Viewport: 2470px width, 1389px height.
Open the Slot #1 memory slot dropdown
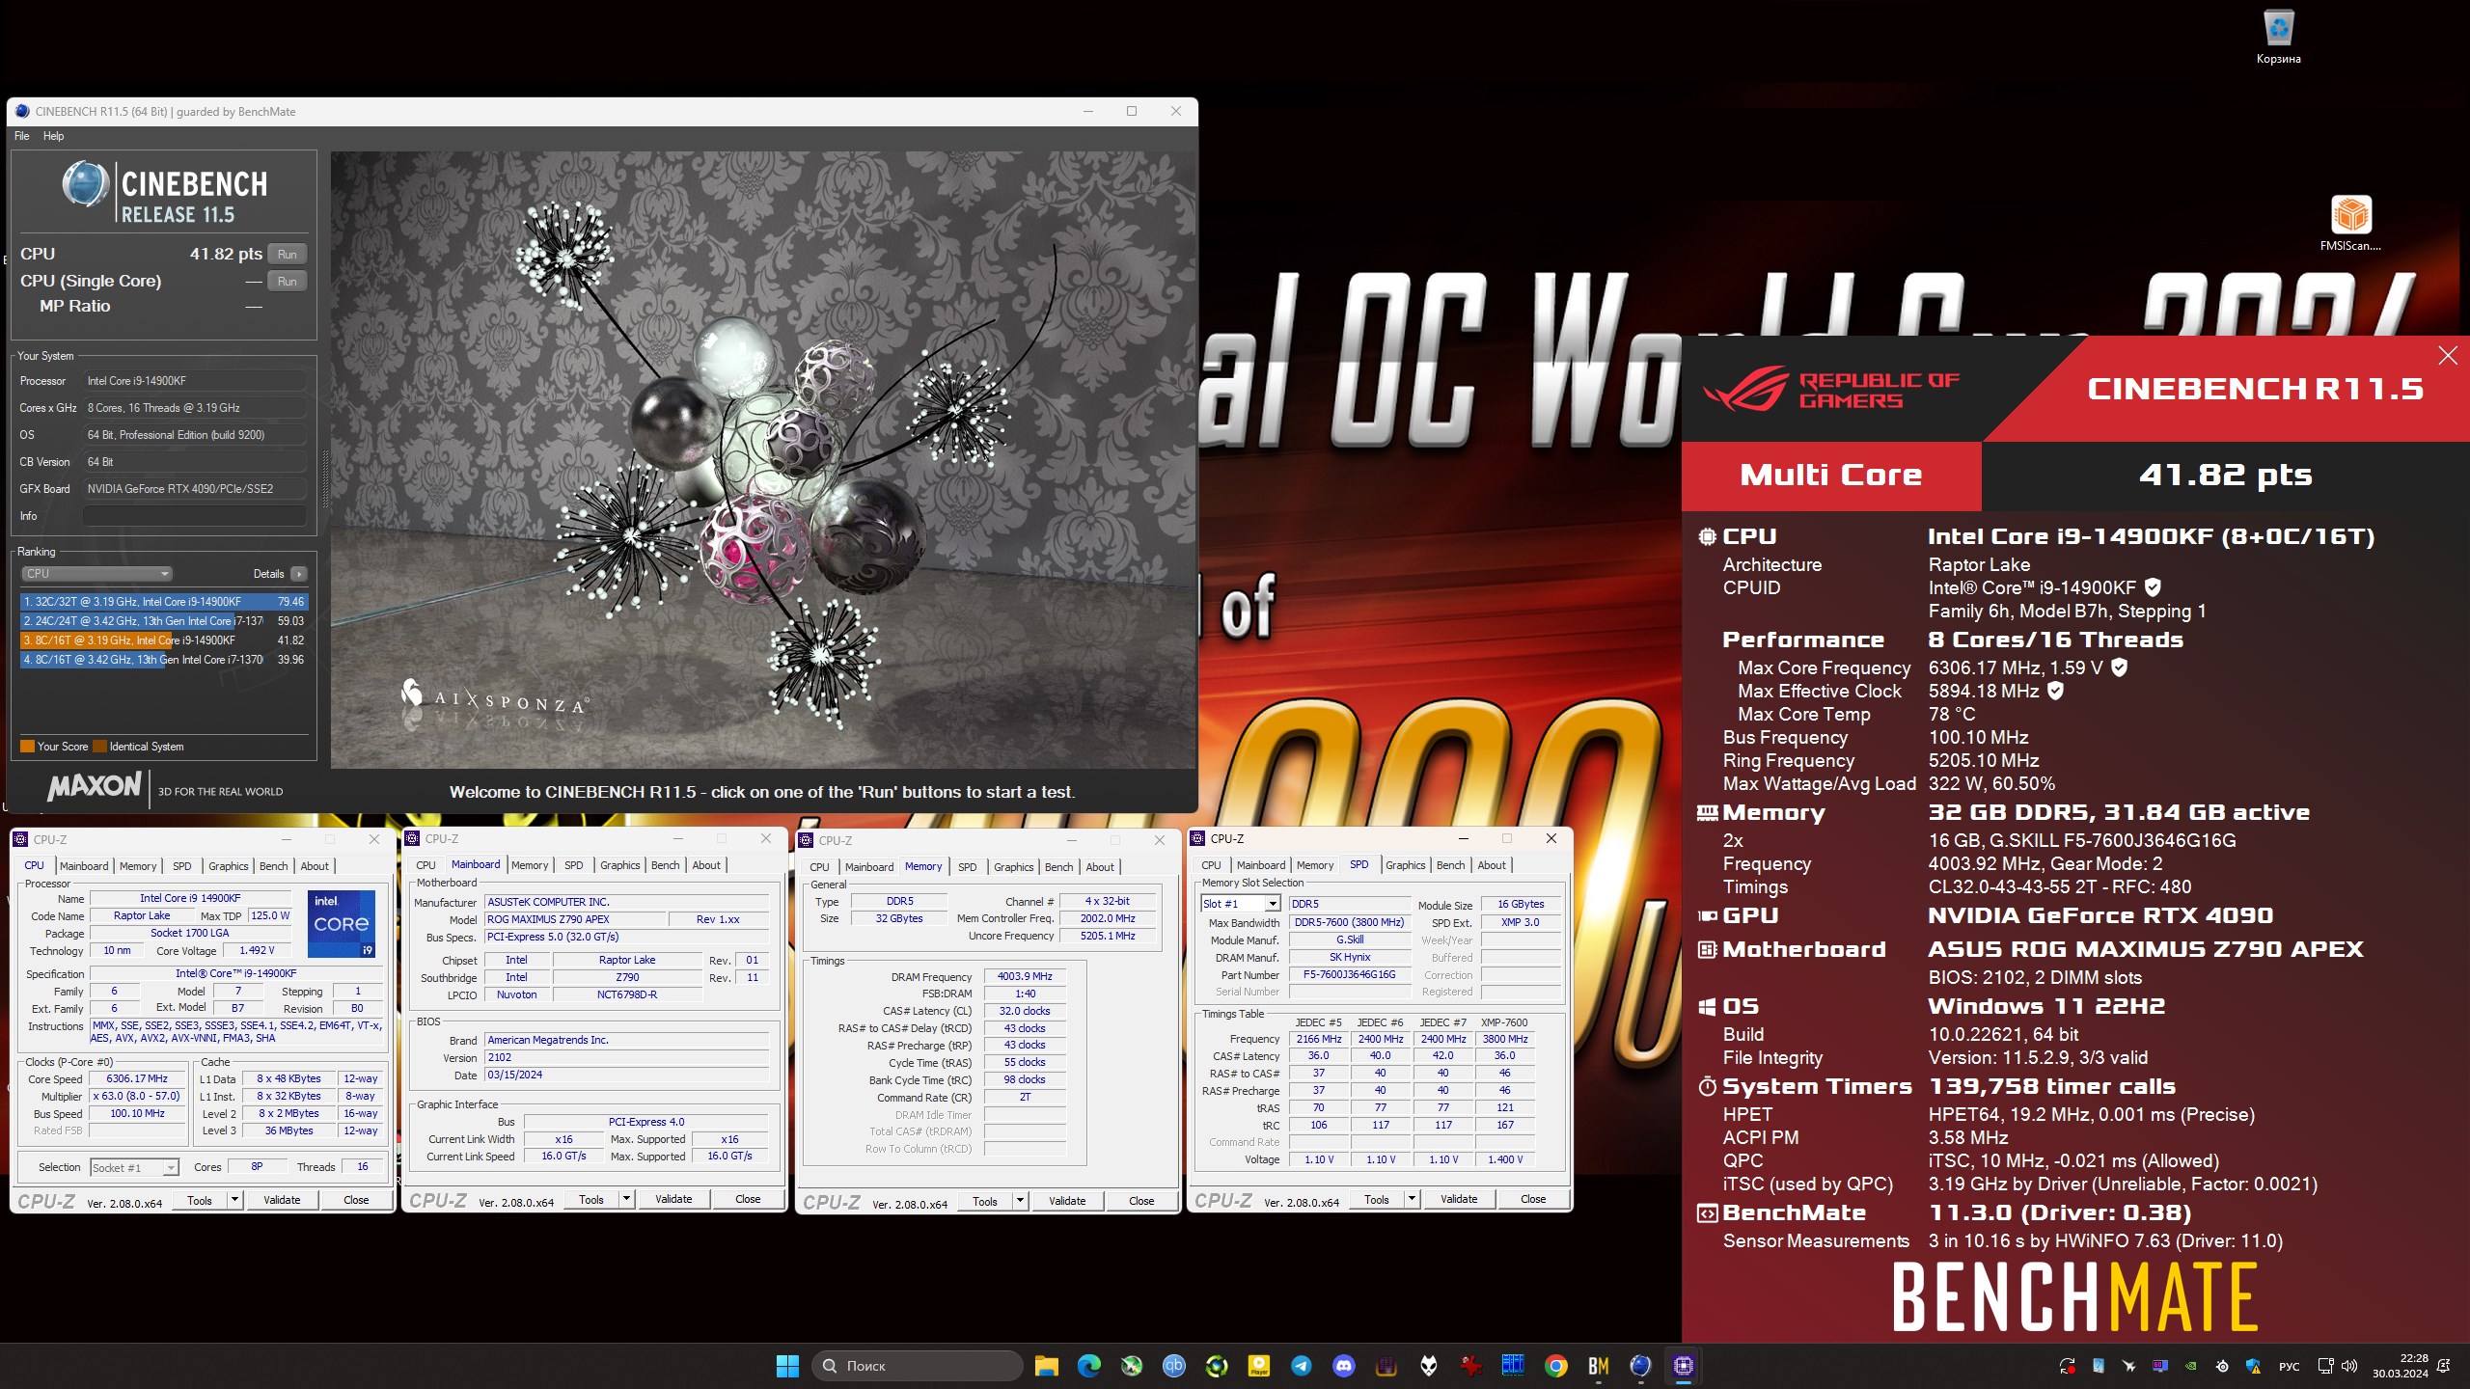pos(1240,904)
